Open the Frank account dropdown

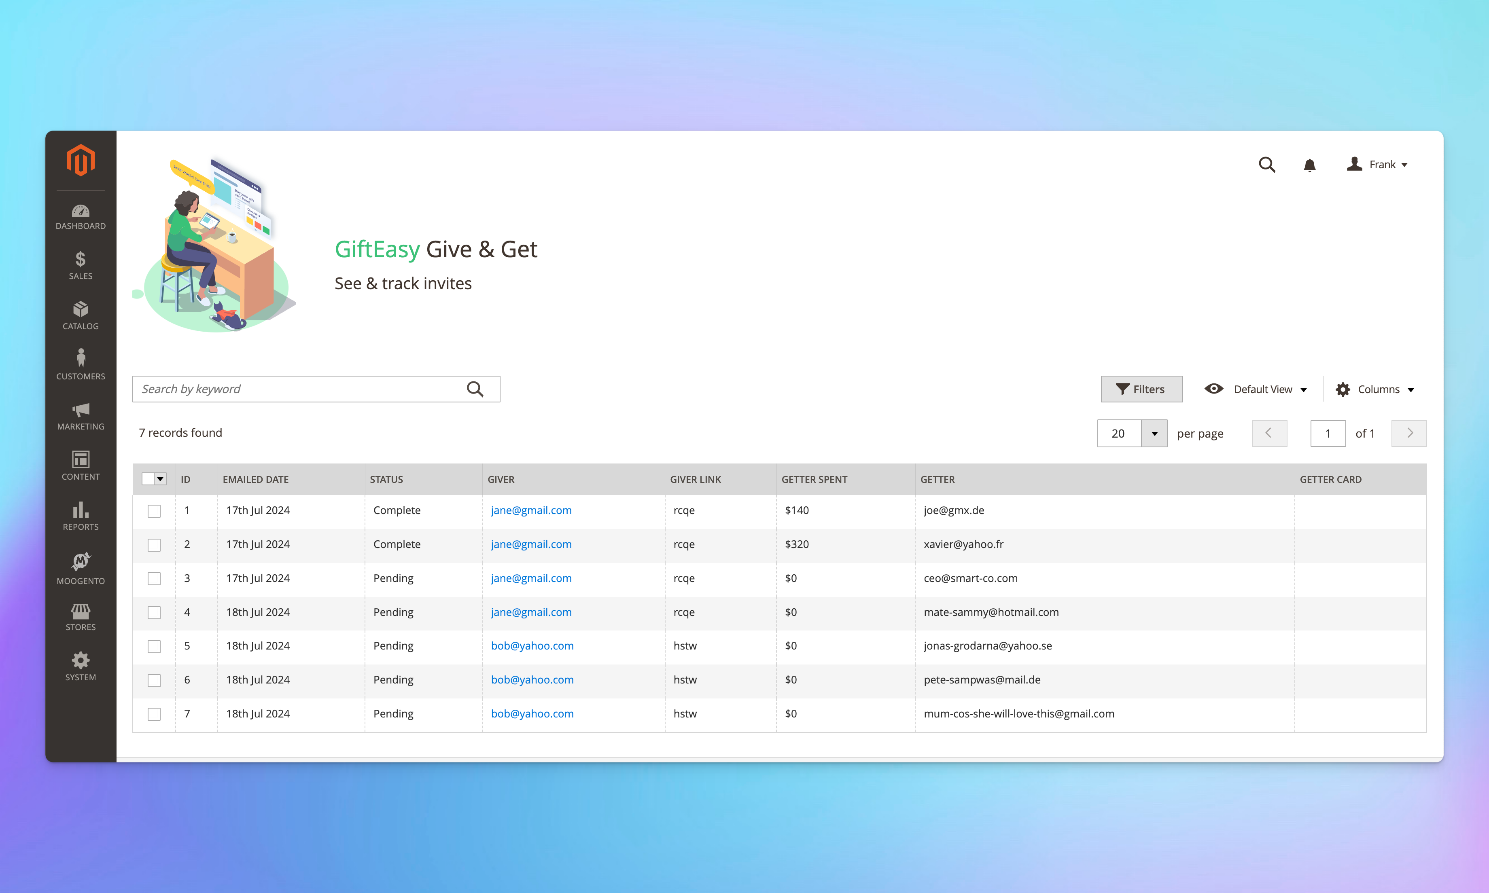tap(1377, 164)
